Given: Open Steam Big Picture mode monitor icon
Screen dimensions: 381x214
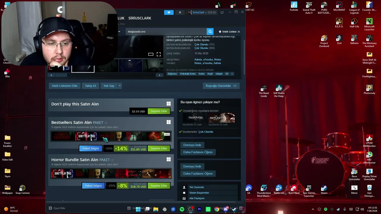Looking at the screenshot, I should [222, 12].
